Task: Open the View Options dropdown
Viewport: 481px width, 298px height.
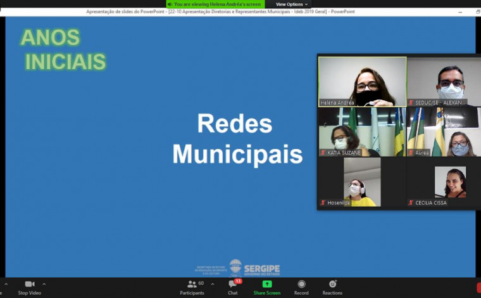Action: pyautogui.click(x=292, y=4)
